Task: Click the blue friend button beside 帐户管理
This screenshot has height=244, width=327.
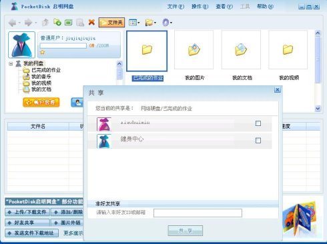Action: 77,103
